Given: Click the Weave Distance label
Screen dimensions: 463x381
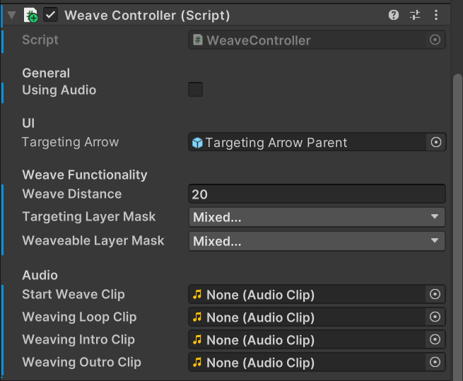Looking at the screenshot, I should coord(72,194).
